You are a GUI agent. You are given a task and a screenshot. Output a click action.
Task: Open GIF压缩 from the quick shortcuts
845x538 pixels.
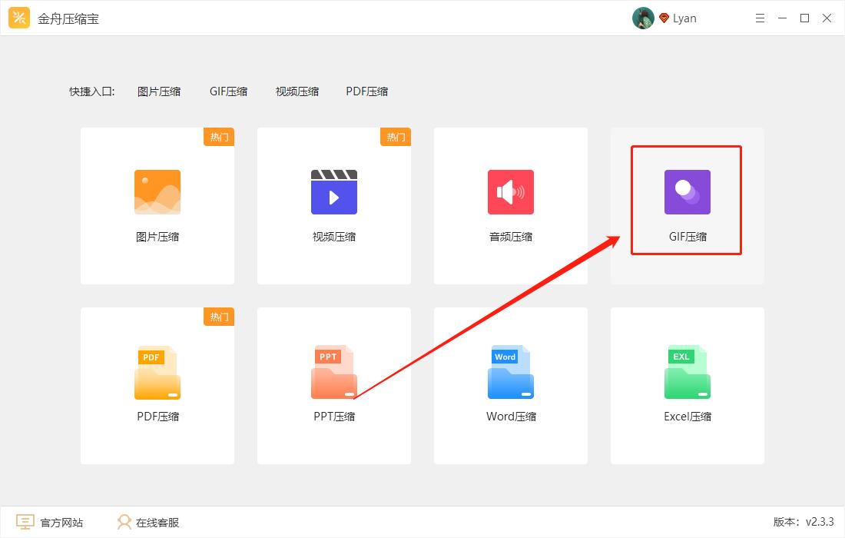227,91
